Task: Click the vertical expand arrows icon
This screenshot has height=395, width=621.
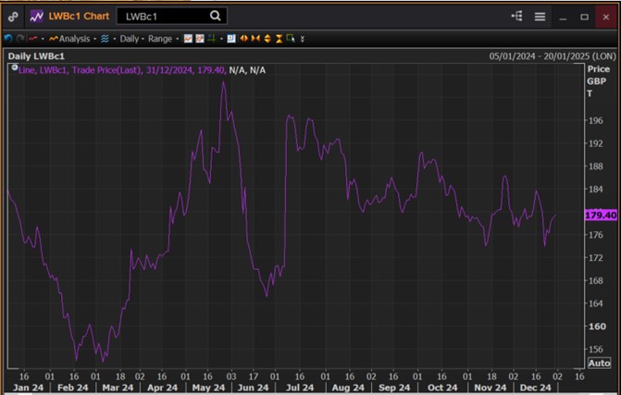Action: tap(267, 39)
